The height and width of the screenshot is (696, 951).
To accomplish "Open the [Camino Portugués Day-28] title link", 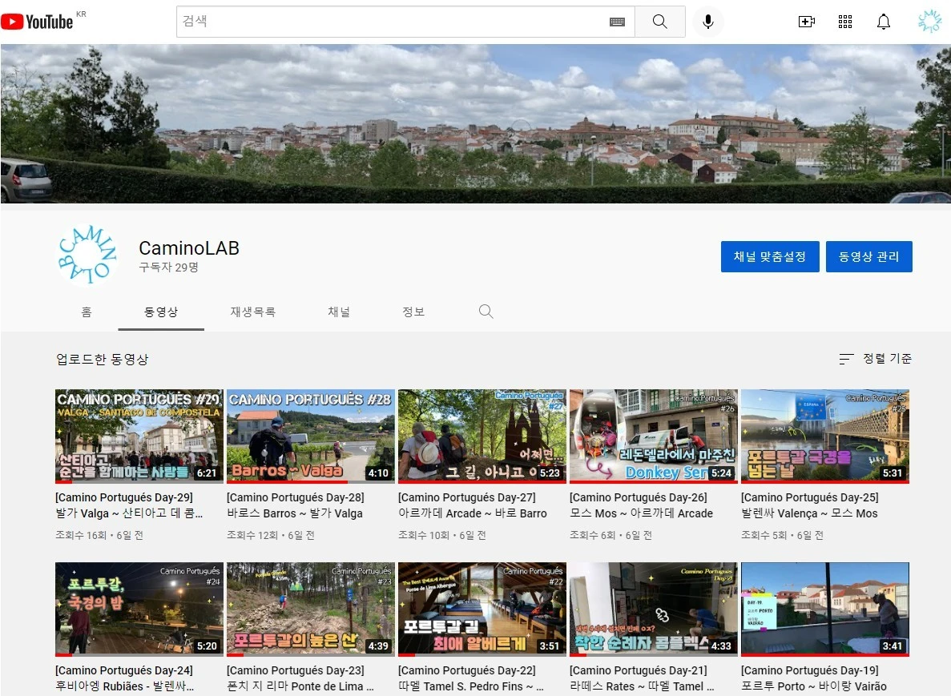I will pyautogui.click(x=296, y=505).
